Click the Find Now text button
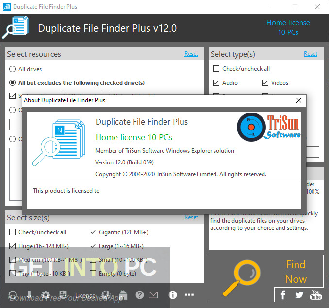This screenshot has width=329, height=308. pos(296,272)
